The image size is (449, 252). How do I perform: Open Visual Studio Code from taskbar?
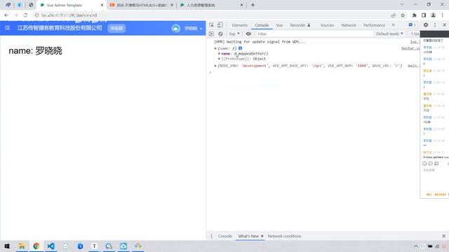pyautogui.click(x=51, y=246)
